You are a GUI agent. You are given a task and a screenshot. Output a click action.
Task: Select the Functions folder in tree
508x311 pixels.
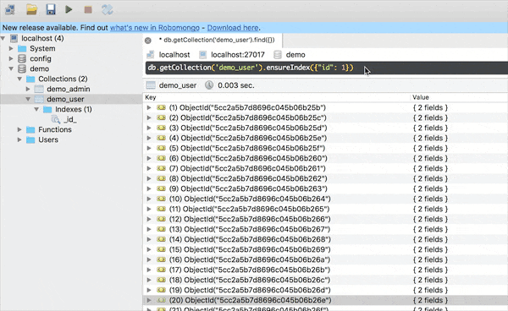(x=55, y=129)
